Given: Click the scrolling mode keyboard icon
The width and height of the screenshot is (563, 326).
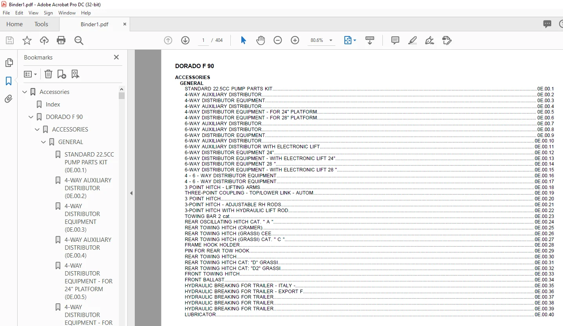Looking at the screenshot, I should 370,40.
